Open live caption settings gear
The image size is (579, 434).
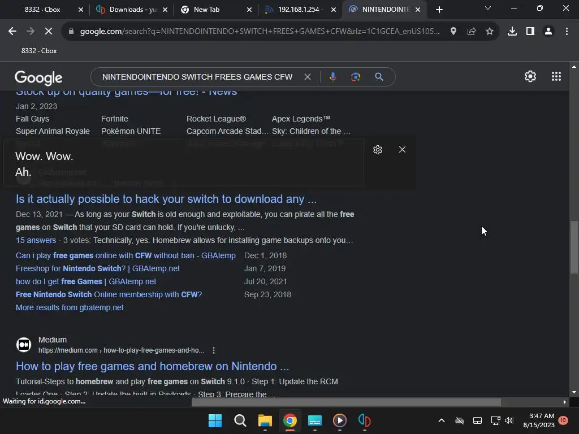point(377,149)
